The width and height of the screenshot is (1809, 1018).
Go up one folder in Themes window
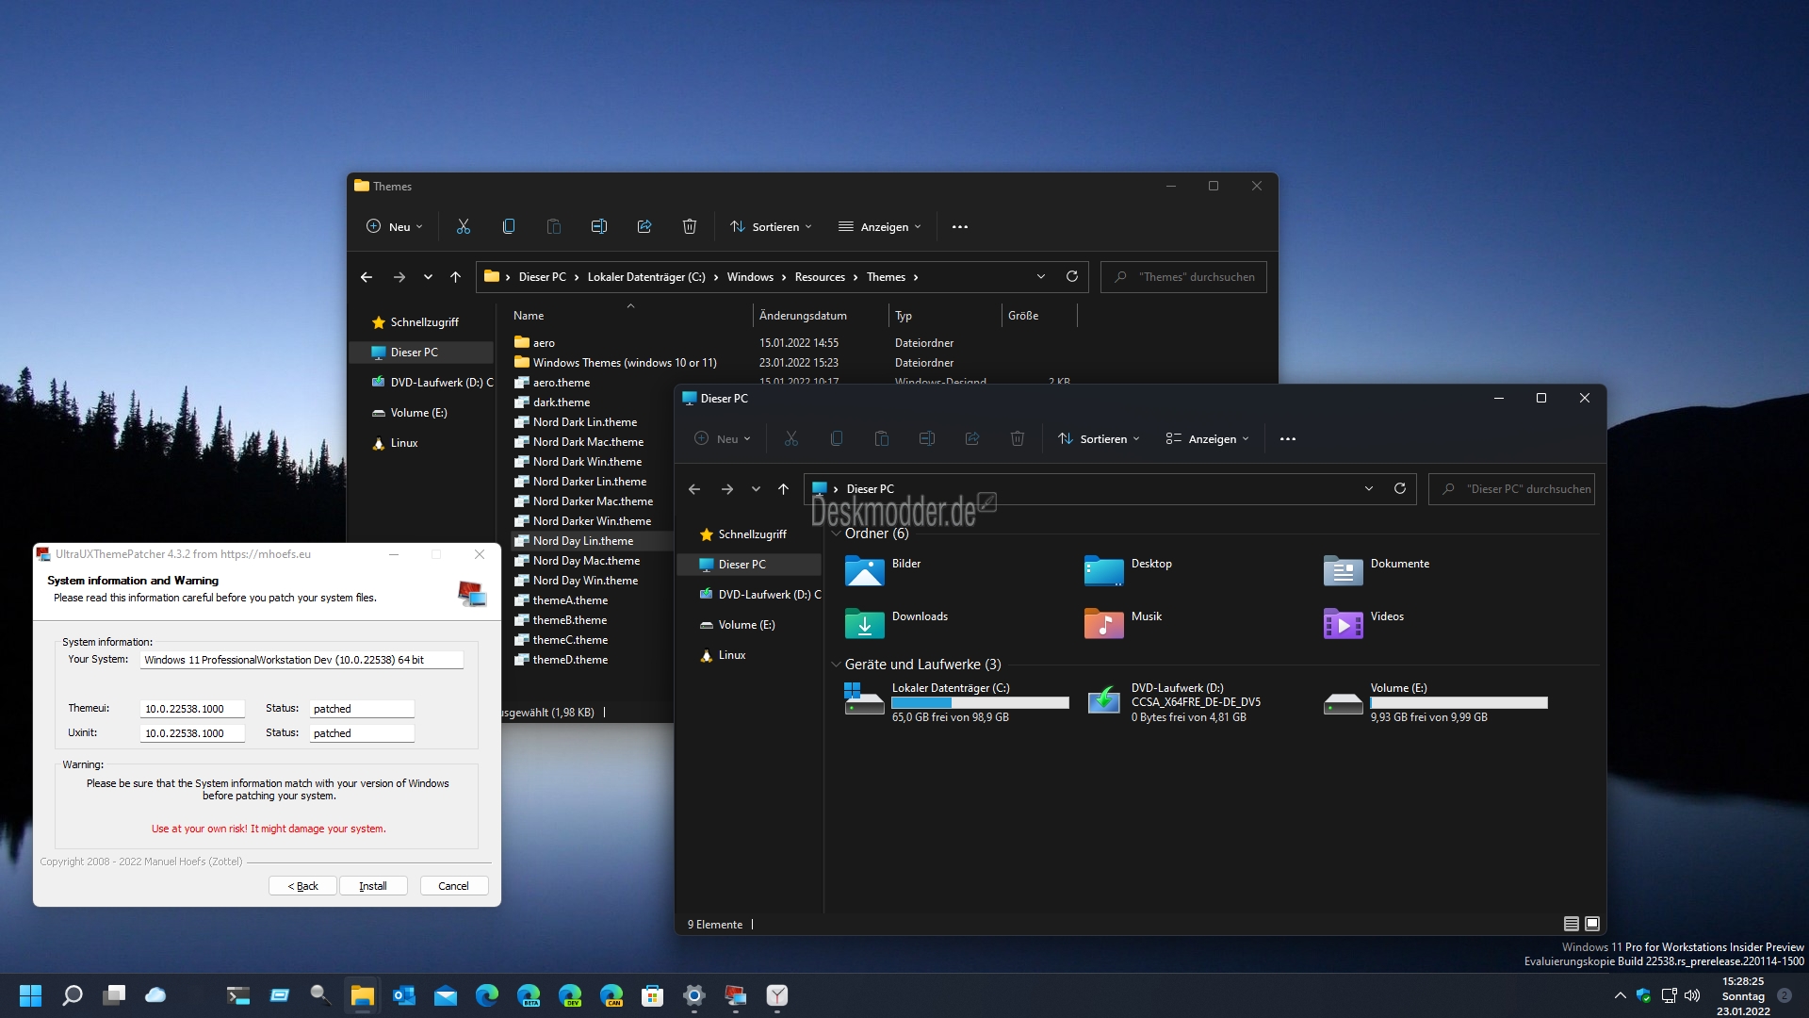point(455,277)
